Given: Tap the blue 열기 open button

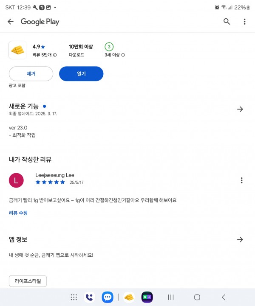Looking at the screenshot, I should [81, 73].
